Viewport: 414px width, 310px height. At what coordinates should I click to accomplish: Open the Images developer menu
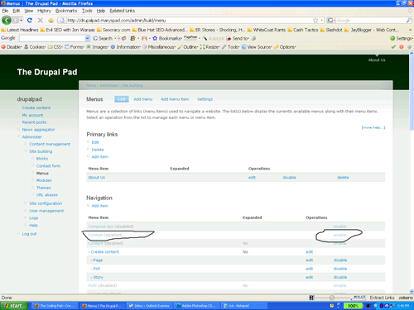pyautogui.click(x=98, y=47)
